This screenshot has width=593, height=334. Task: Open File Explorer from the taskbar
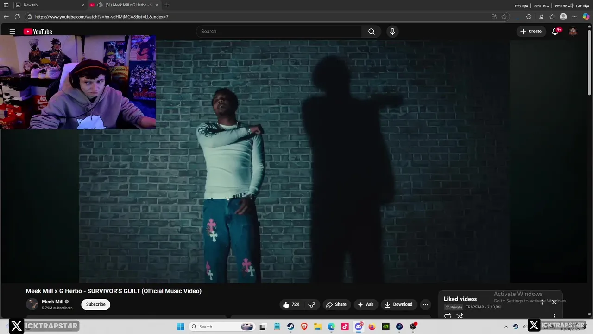(x=318, y=327)
